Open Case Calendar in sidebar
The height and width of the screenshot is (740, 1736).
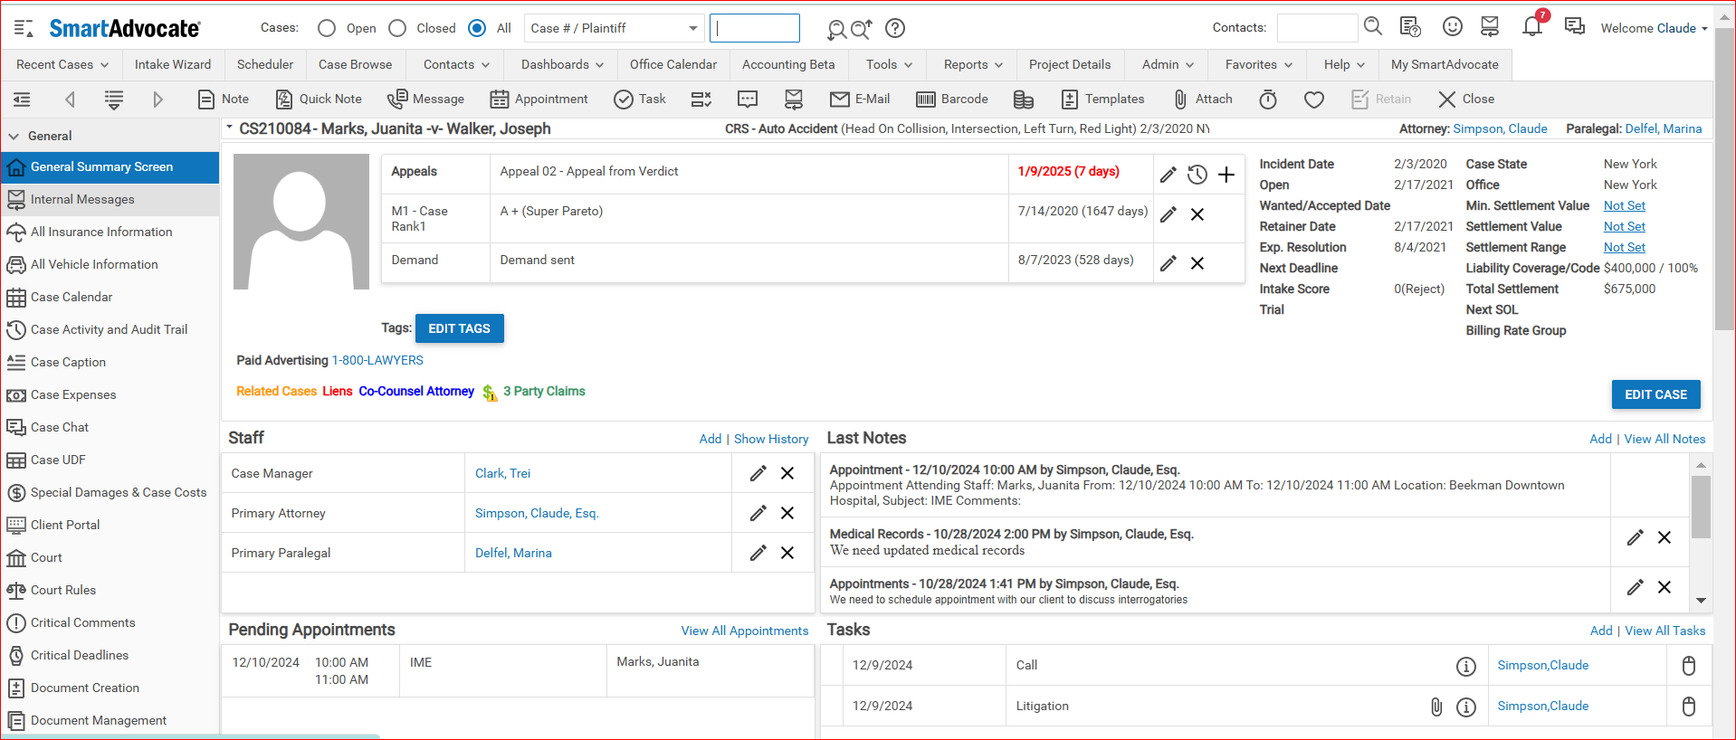pyautogui.click(x=110, y=297)
